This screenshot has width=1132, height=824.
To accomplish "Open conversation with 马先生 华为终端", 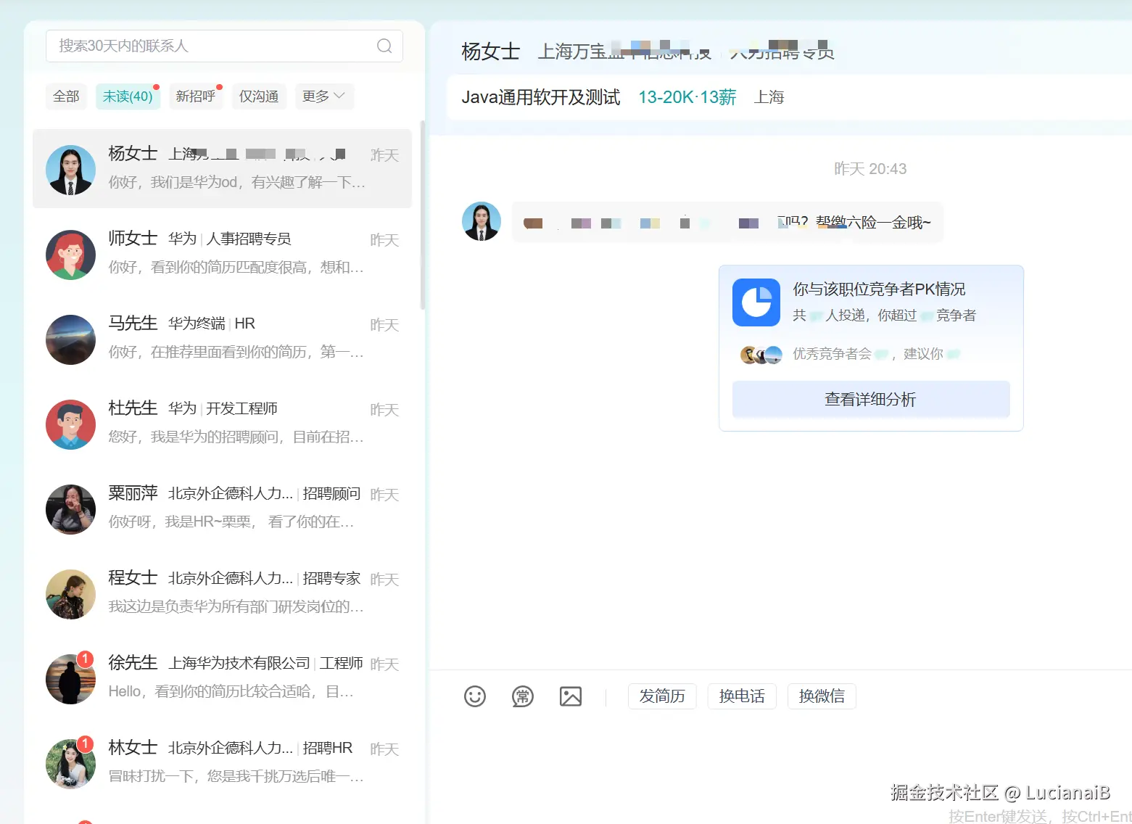I will coord(222,339).
